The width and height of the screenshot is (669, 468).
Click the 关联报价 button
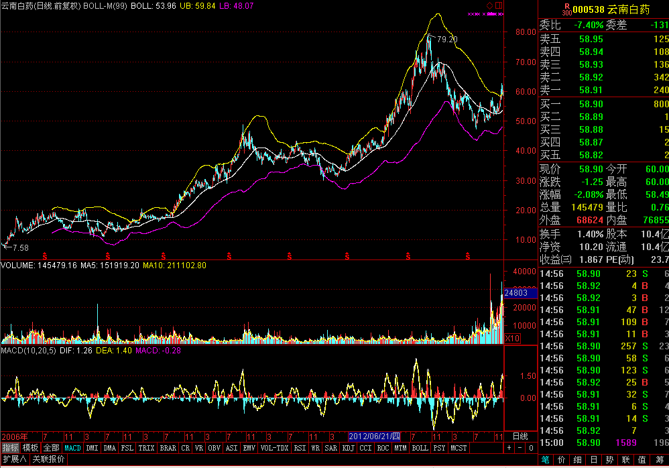pos(49,459)
